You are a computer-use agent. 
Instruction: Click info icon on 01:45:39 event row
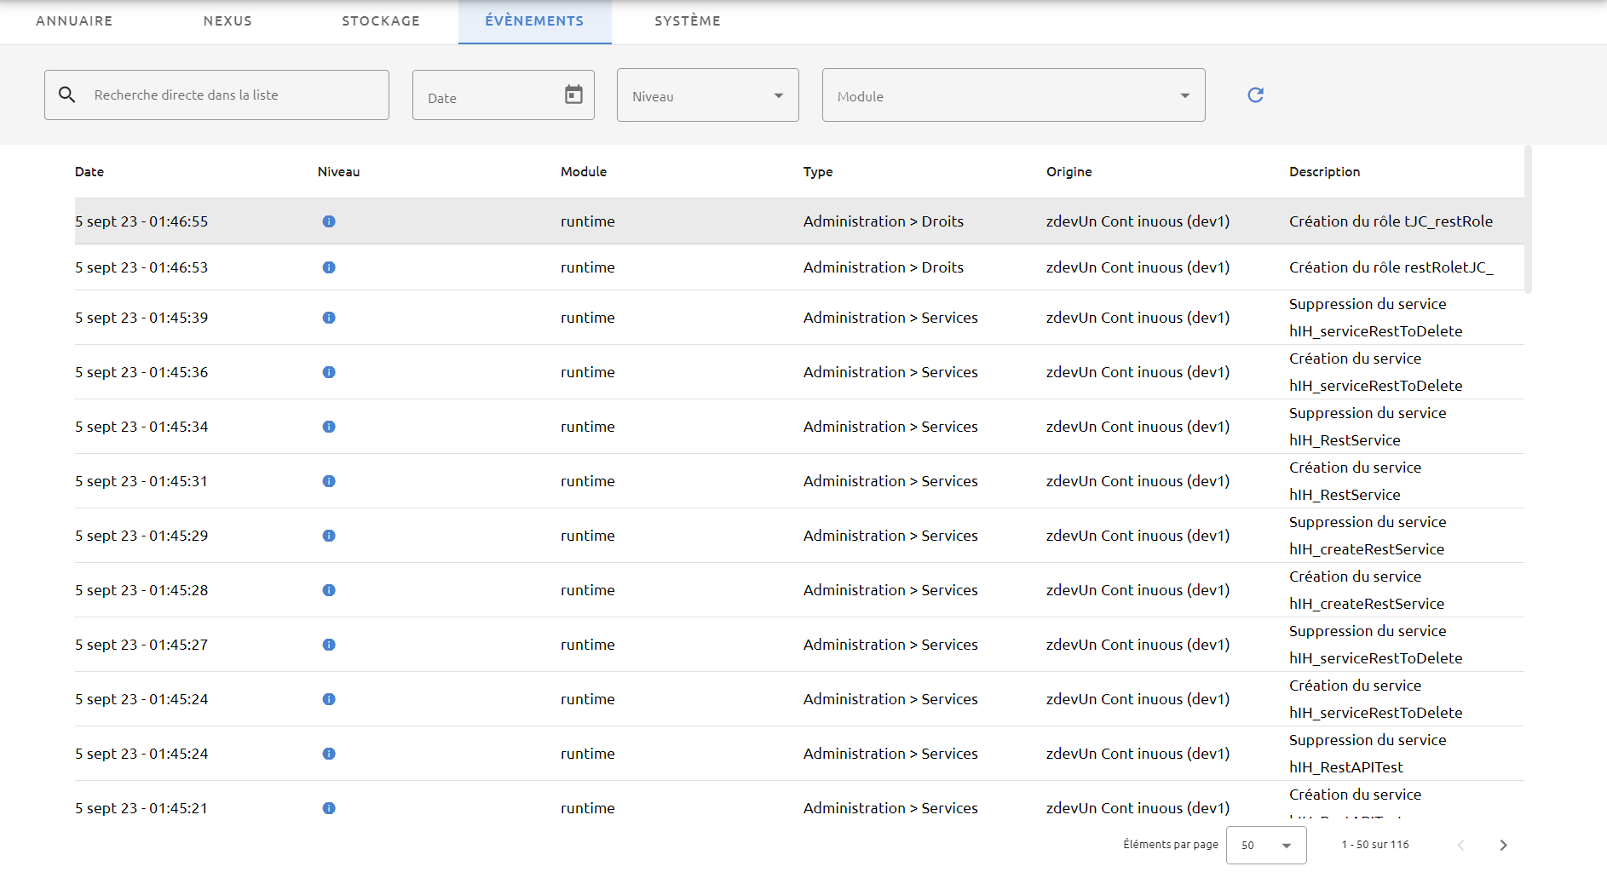click(329, 318)
